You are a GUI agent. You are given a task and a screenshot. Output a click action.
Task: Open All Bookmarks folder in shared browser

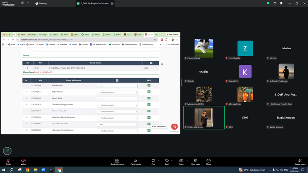pos(172,45)
